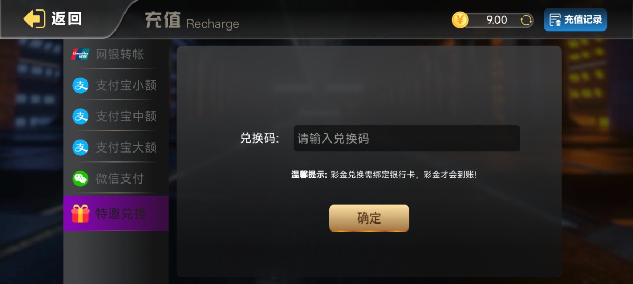The image size is (633, 284).
Task: Click the Alipay icon beside 支付宝小额
Action: [80, 85]
